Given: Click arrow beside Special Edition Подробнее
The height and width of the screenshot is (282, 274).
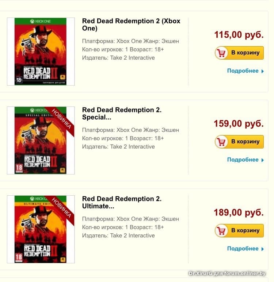Looking at the screenshot, I should pyautogui.click(x=262, y=160).
